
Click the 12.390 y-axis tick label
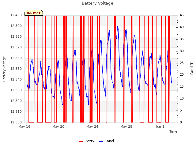16,26
